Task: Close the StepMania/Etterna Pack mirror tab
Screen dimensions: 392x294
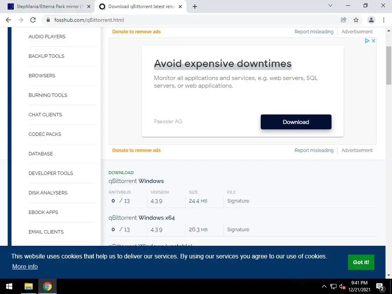Action: (89, 7)
